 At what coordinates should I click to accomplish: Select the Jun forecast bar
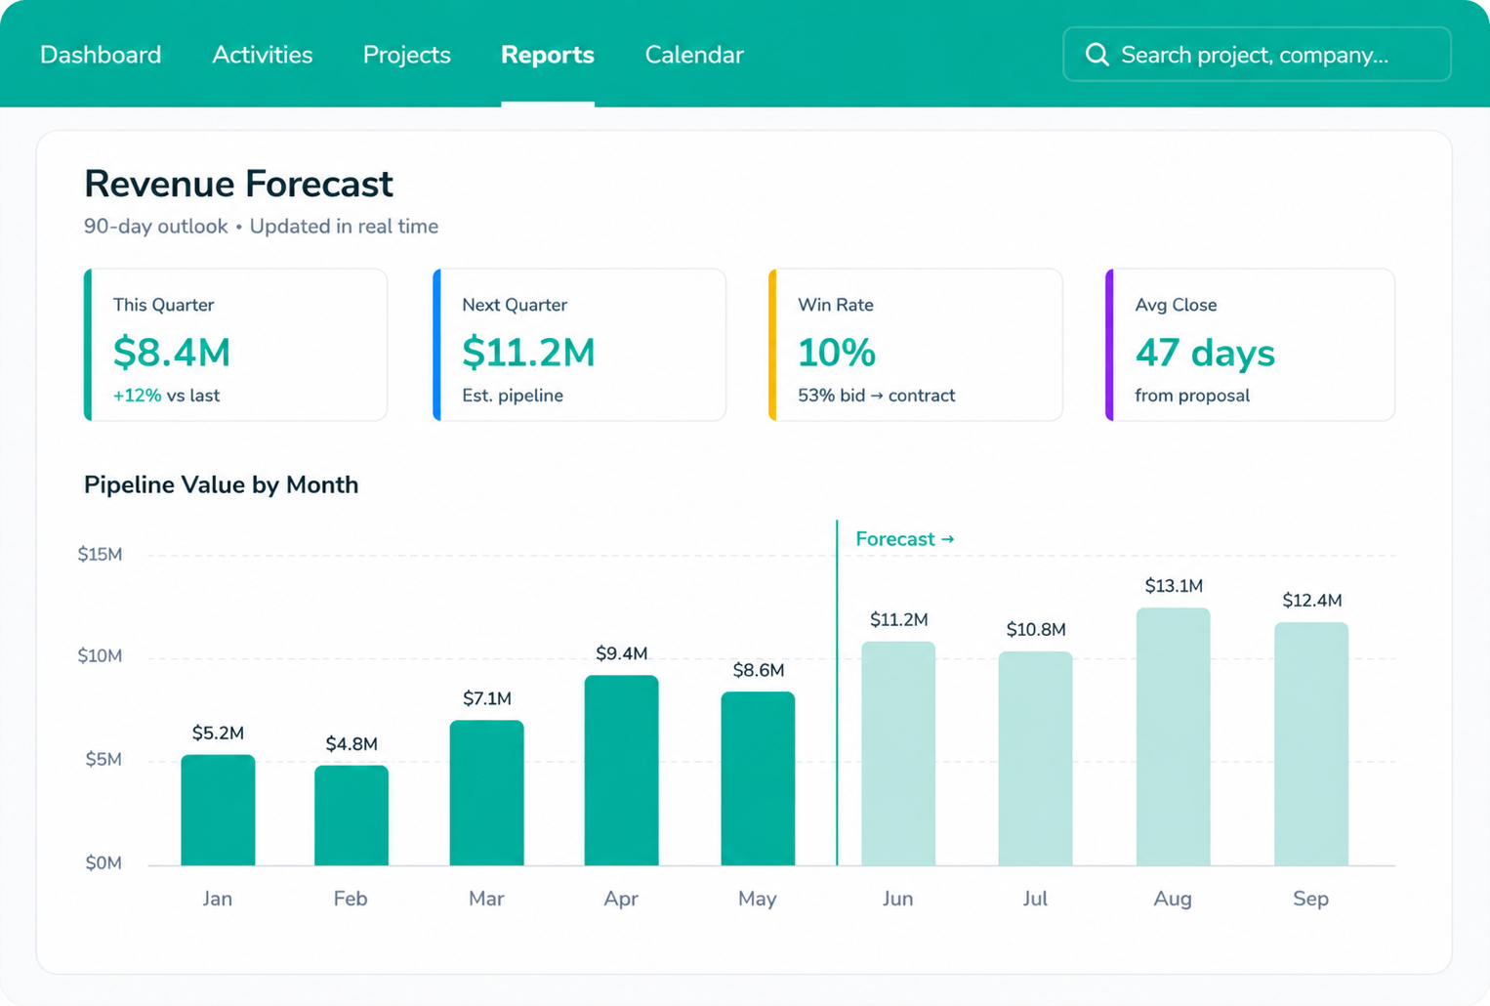point(898,753)
